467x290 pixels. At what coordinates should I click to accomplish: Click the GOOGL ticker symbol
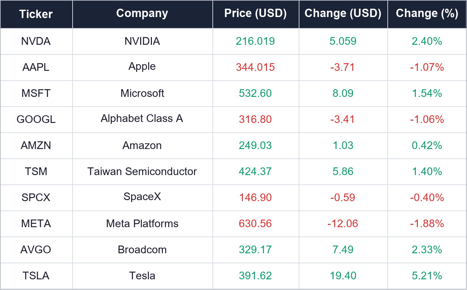click(36, 119)
